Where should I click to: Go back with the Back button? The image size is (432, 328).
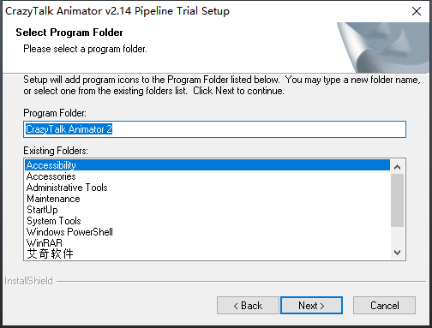248,305
